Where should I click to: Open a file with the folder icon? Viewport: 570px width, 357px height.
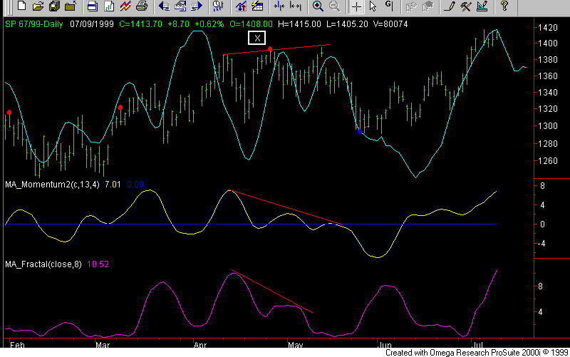(x=37, y=6)
